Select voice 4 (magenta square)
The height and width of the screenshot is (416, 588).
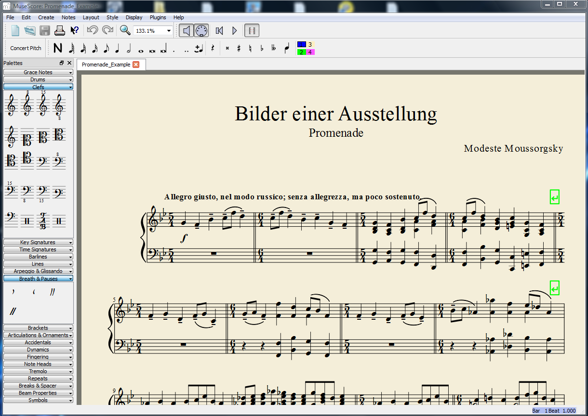(310, 52)
